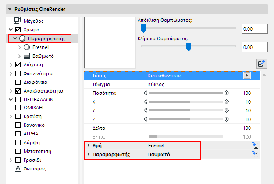274x184 pixels.
Task: Click the load icon on Υφή row
Action: pos(255,146)
